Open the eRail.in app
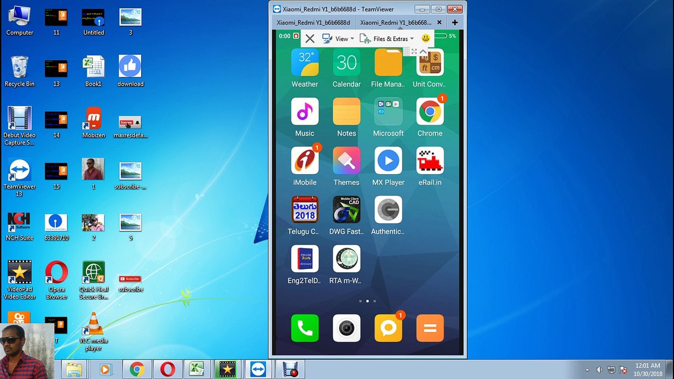This screenshot has height=379, width=674. 430,161
